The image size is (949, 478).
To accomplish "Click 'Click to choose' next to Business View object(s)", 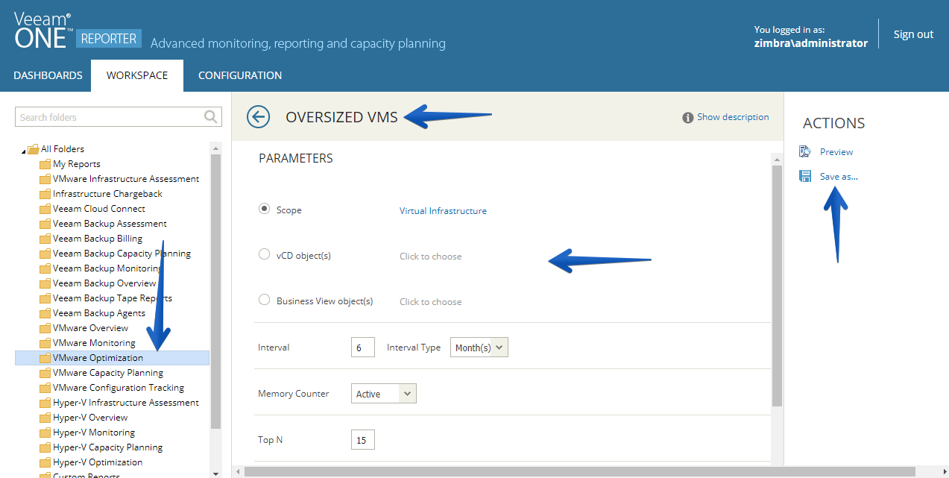I will pos(430,302).
